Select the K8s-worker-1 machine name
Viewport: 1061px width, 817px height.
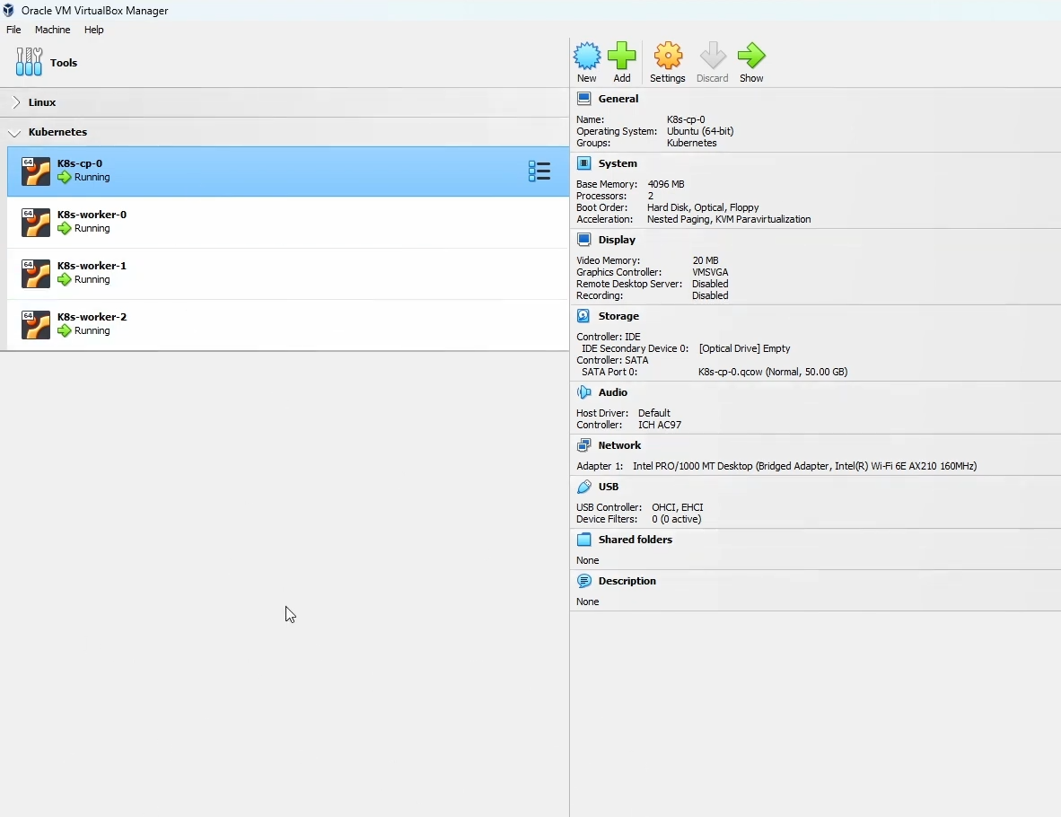92,266
